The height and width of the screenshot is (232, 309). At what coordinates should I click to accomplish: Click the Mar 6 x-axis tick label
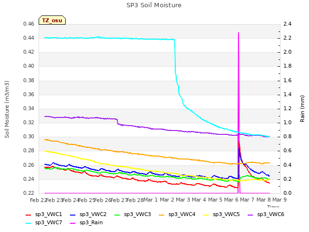point(231,200)
